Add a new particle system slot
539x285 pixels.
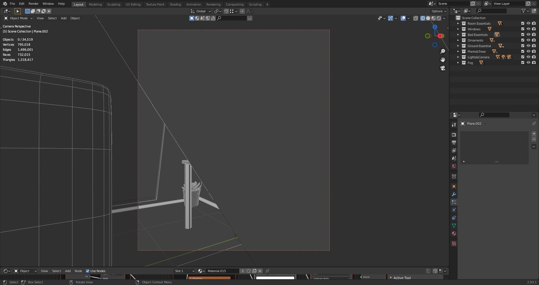coord(534,134)
